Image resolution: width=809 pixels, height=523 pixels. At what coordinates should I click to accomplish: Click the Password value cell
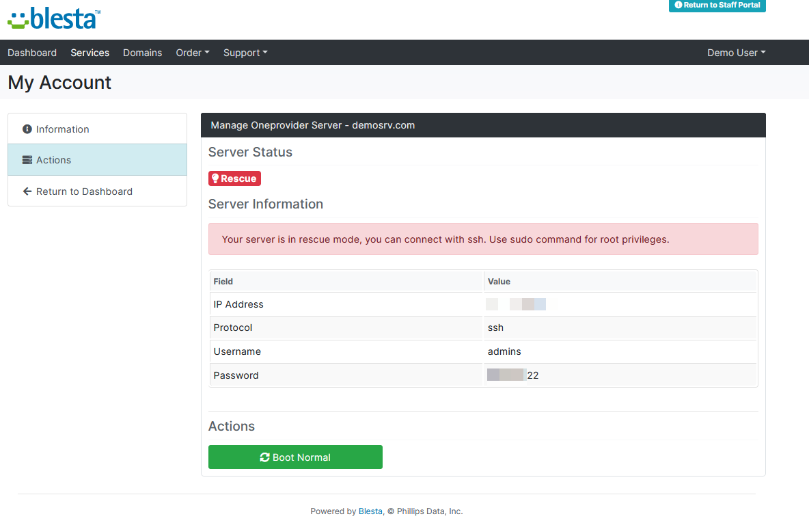coord(620,375)
